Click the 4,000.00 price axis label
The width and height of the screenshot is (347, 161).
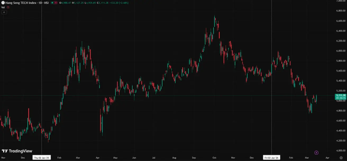pos(341,150)
